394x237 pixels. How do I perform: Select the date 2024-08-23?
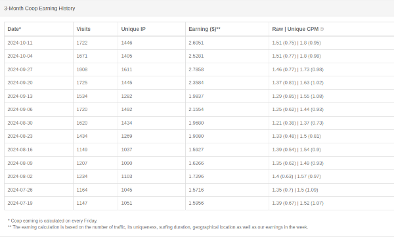point(20,136)
